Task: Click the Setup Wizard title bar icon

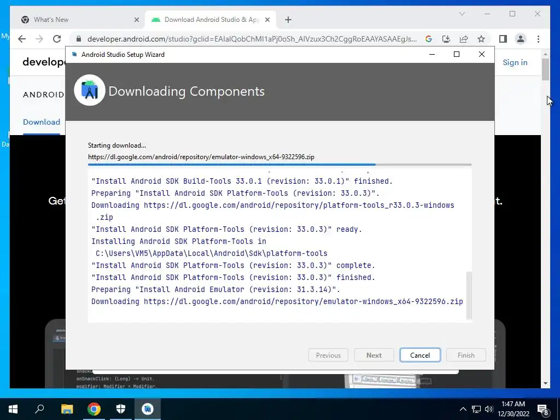Action: pos(74,54)
